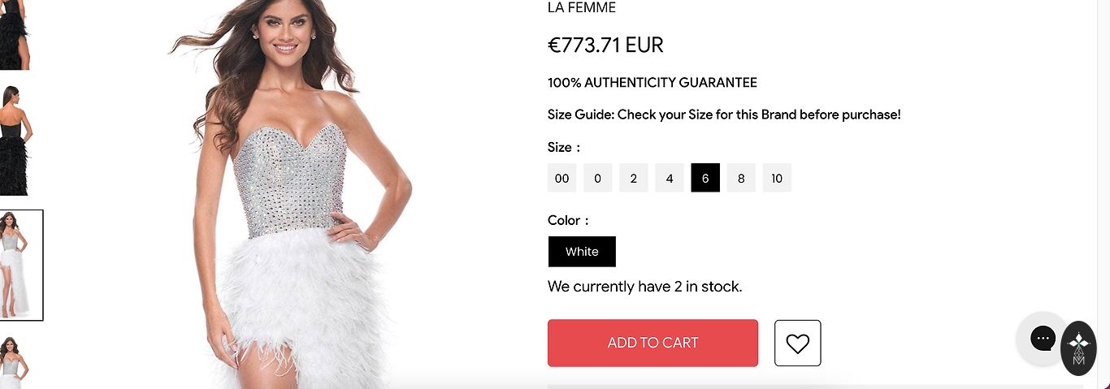The width and height of the screenshot is (1110, 389).
Task: View black dress back view thumbnail
Action: coord(16,140)
